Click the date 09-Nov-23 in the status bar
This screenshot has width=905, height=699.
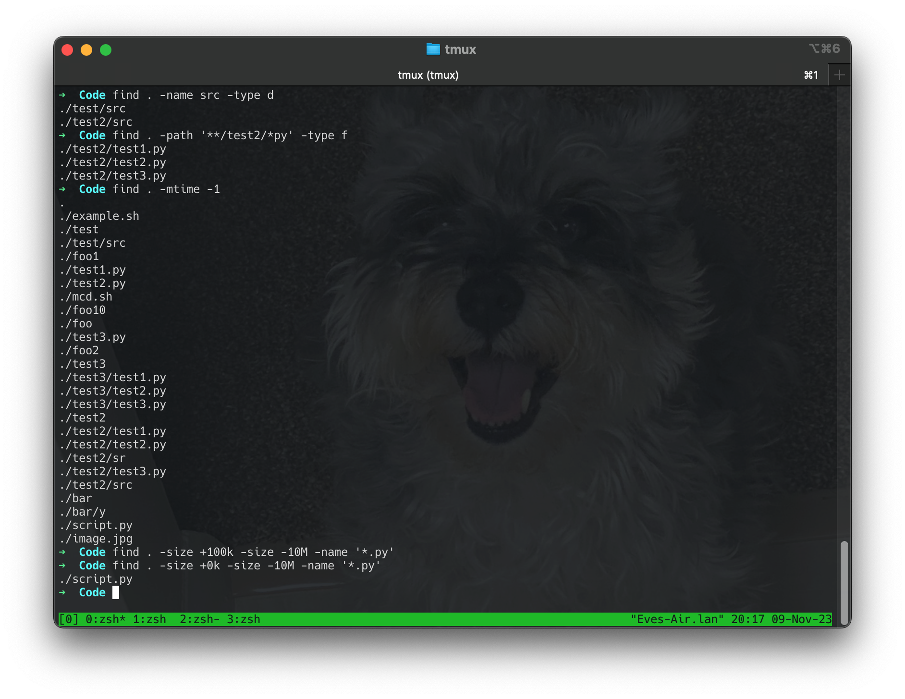tap(803, 619)
